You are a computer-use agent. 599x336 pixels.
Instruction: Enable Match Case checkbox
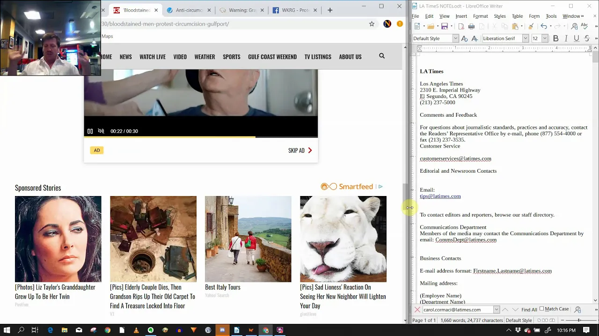[542, 308]
